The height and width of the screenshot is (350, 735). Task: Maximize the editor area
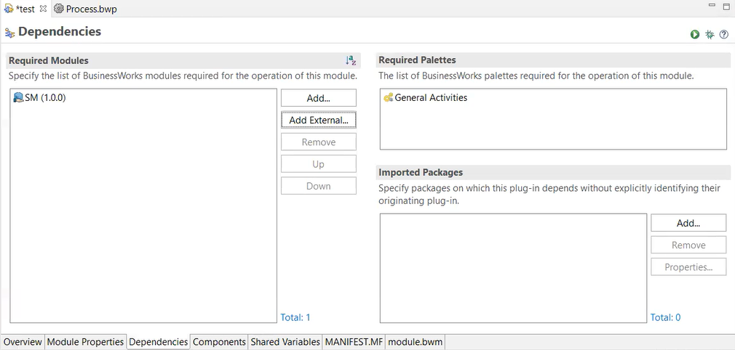726,6
